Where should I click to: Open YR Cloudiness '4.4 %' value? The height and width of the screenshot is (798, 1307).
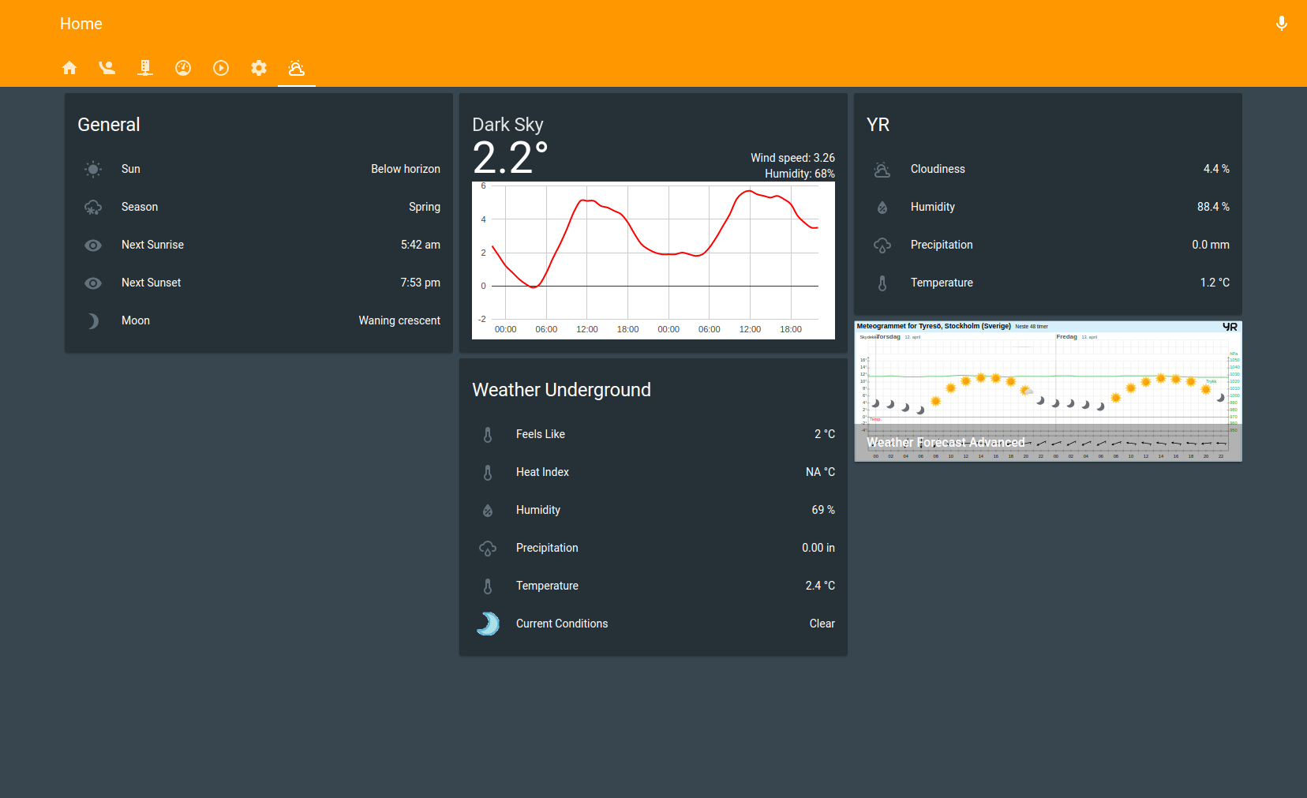pos(1216,169)
